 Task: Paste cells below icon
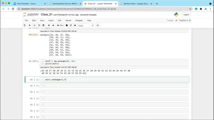pyautogui.click(x=44, y=25)
